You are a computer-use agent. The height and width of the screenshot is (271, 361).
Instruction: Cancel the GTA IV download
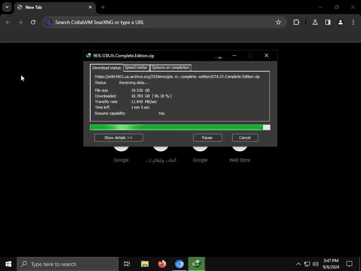pyautogui.click(x=245, y=138)
